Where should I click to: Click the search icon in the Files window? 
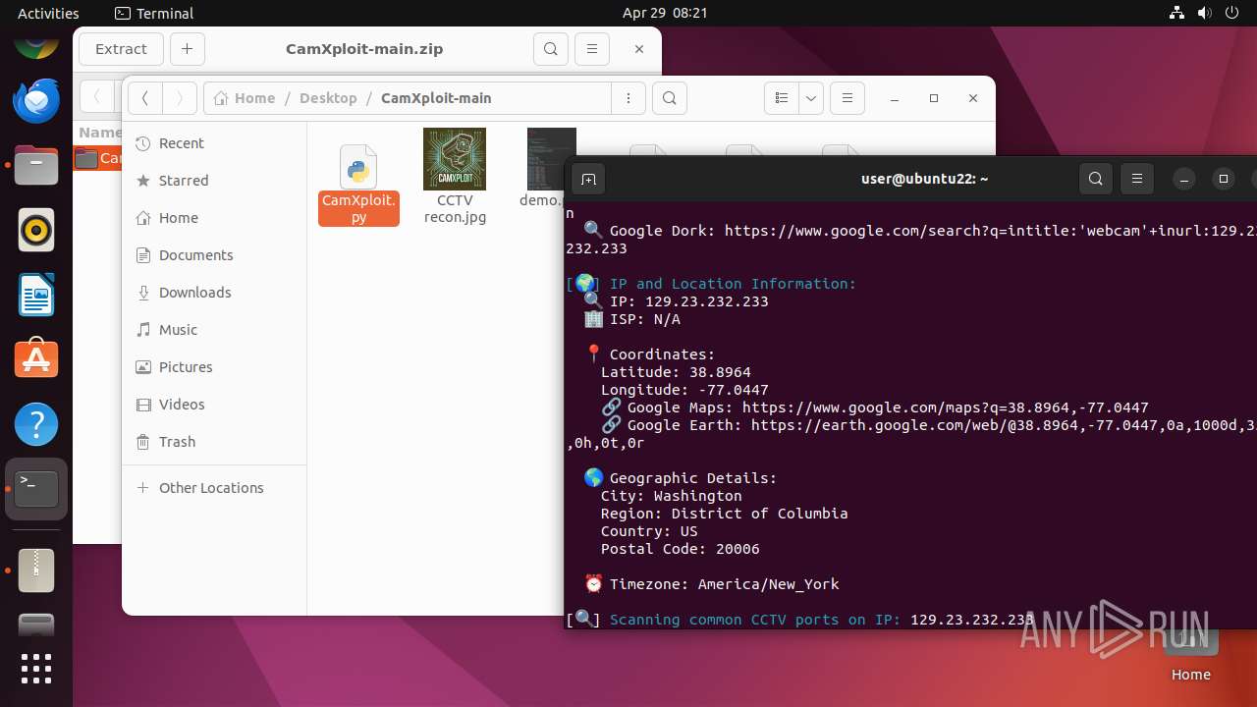click(x=669, y=98)
